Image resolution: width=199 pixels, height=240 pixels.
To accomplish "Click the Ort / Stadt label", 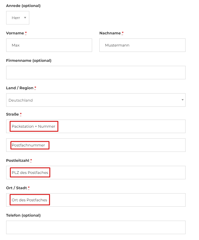I will pos(16,188).
